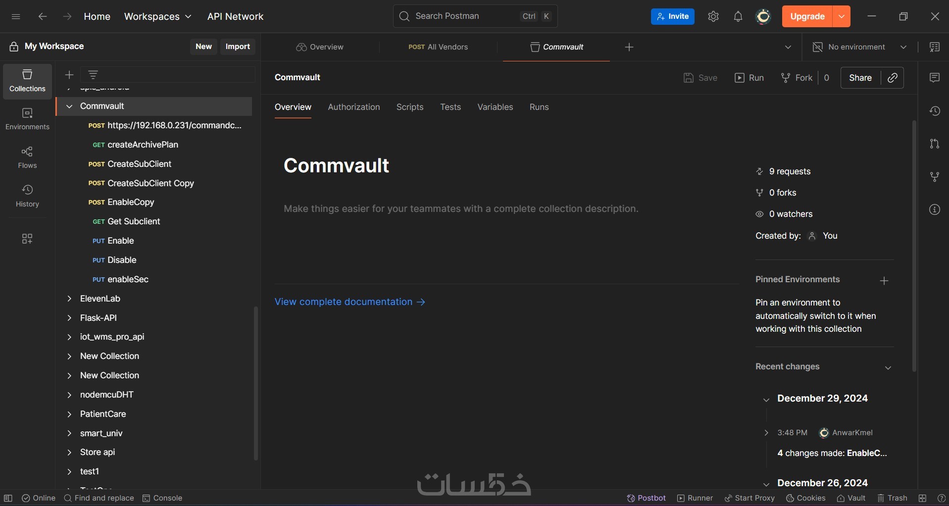Open a new tab with plus icon

pos(629,47)
